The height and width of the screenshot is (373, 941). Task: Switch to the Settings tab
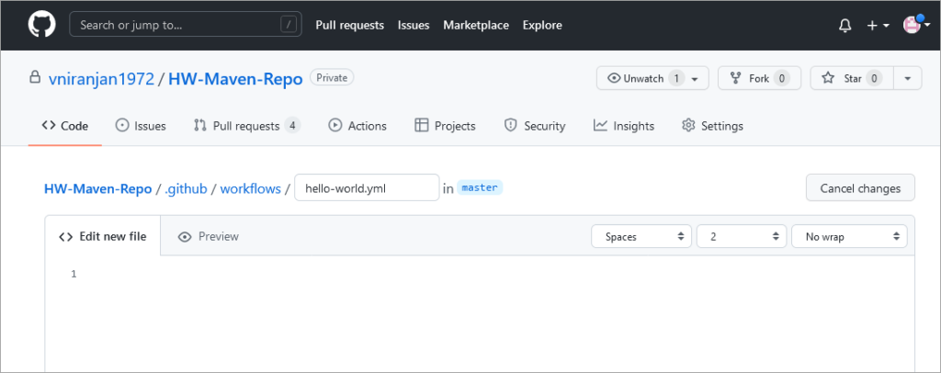712,126
